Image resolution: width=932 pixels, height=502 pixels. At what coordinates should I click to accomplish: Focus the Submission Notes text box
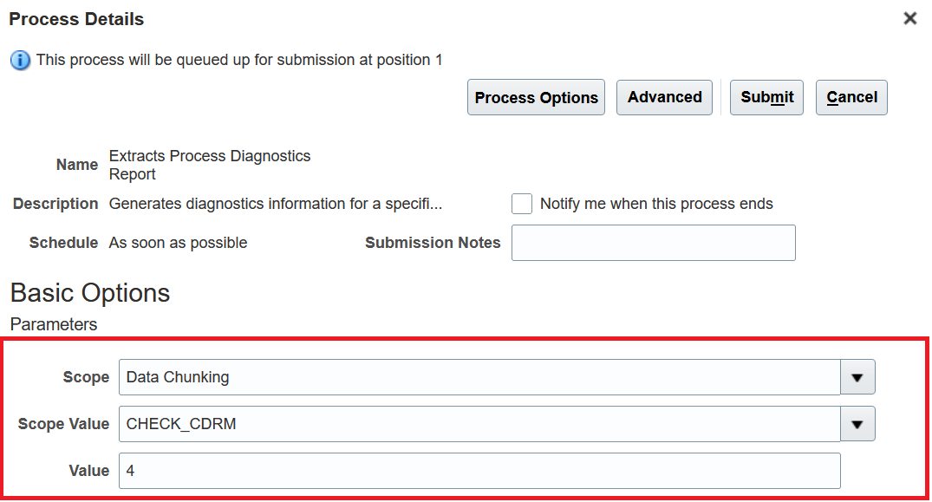coord(653,243)
